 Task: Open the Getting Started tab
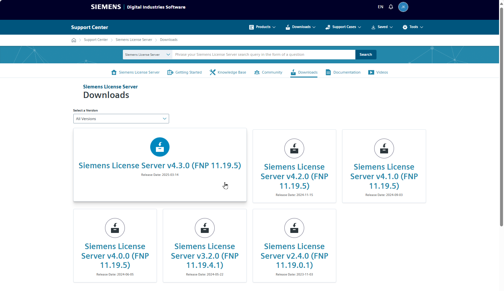(185, 72)
